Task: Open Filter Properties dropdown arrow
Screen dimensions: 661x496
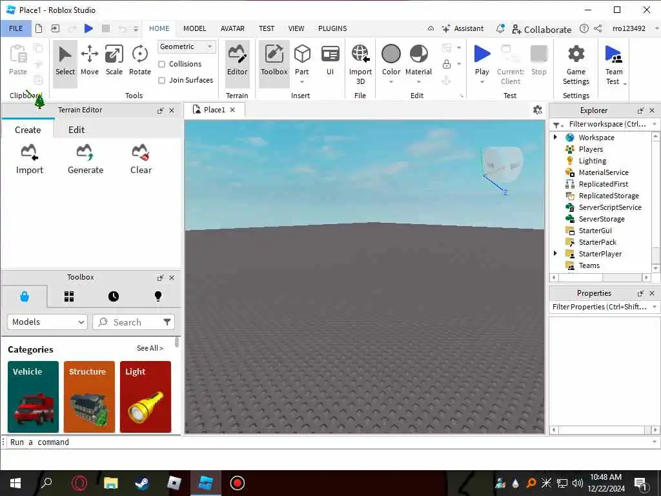Action: (655, 307)
